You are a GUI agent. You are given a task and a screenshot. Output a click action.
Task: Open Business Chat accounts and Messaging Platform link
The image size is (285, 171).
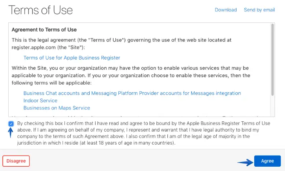click(132, 93)
